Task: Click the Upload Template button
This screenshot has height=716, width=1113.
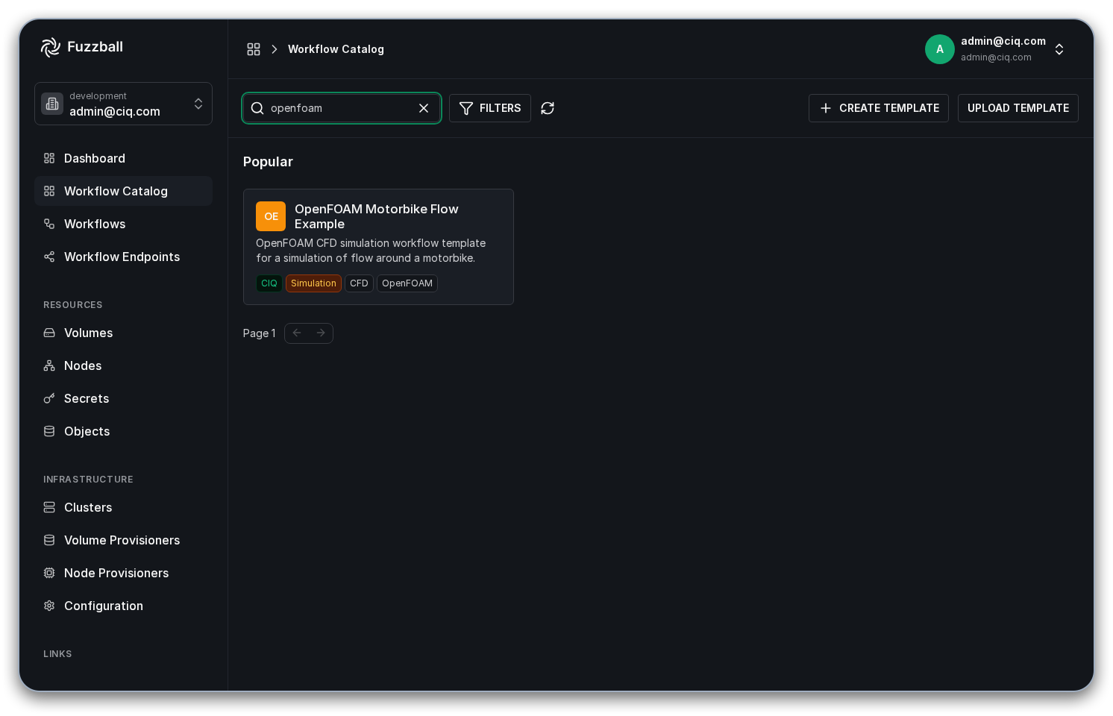Action: pyautogui.click(x=1018, y=108)
